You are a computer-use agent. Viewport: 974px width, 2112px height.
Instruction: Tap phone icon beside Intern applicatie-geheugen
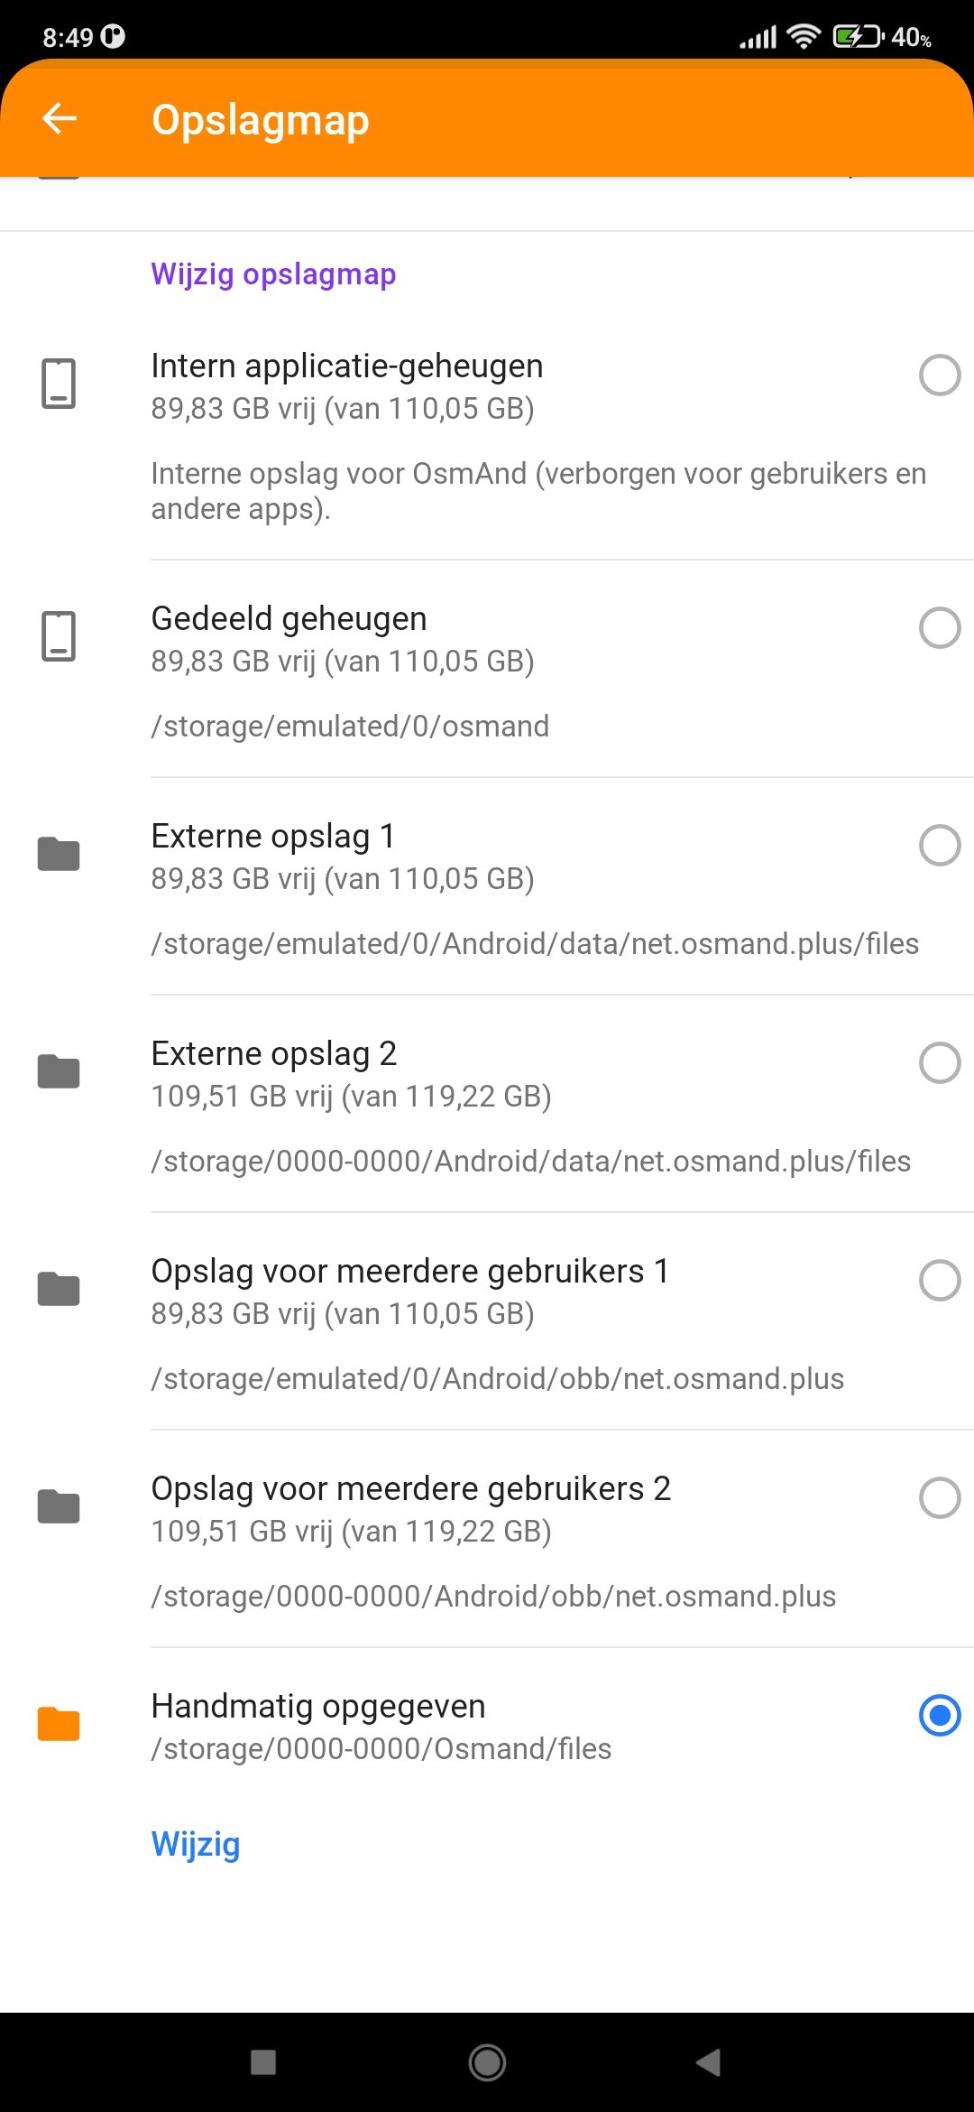click(x=59, y=384)
